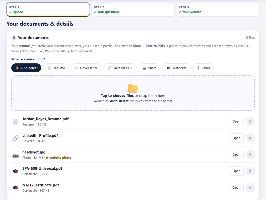Click the Your documents & details heading
Viewport: 266px width, 200px height.
click(40, 24)
